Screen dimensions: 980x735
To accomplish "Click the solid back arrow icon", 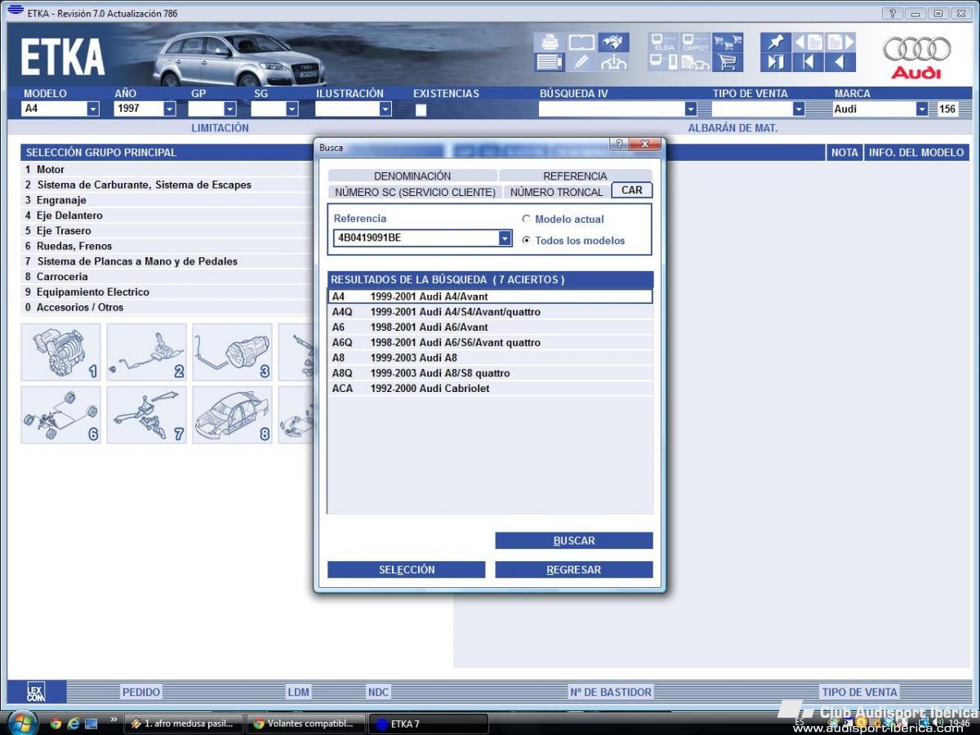I will (x=840, y=62).
